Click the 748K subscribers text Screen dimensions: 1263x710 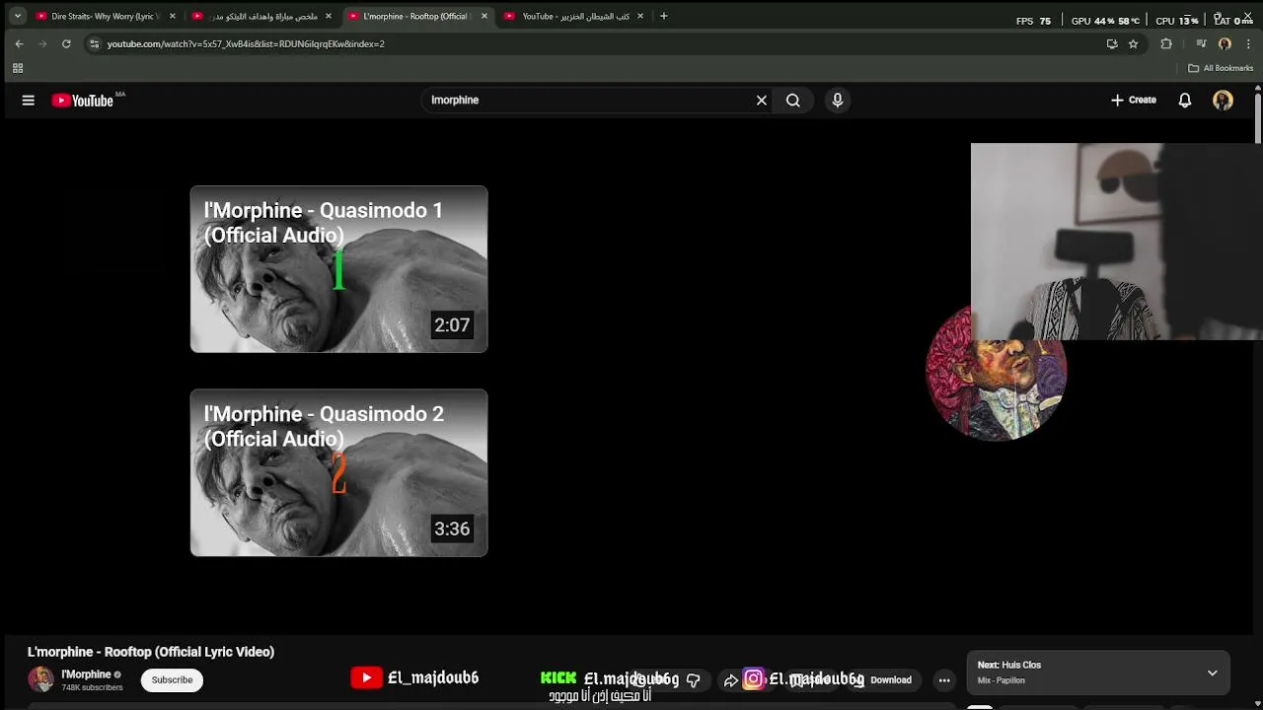point(92,687)
